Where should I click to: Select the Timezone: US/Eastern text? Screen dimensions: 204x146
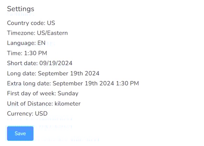click(x=37, y=33)
